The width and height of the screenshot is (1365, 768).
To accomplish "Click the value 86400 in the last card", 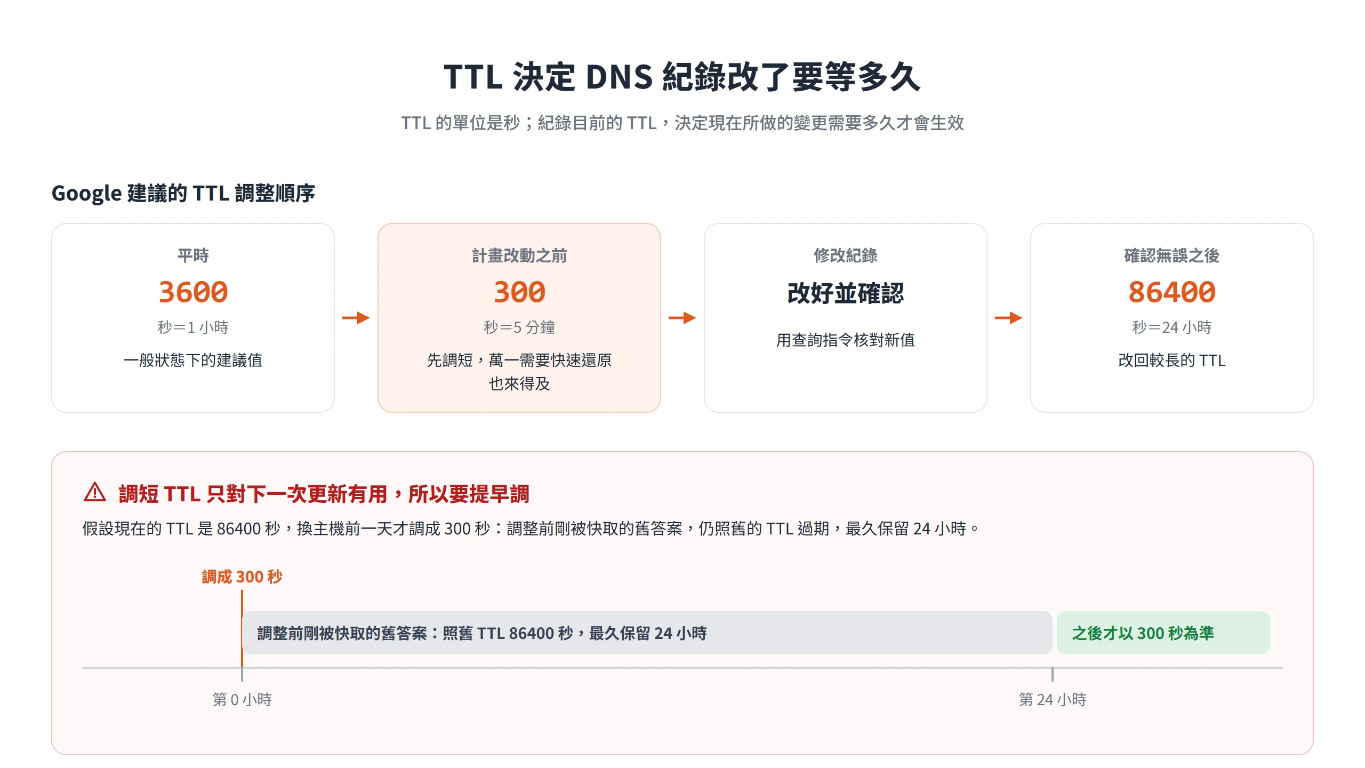I will point(1172,292).
